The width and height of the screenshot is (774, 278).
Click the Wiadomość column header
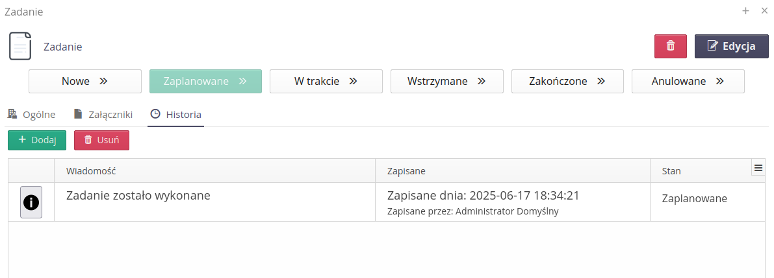click(x=214, y=171)
